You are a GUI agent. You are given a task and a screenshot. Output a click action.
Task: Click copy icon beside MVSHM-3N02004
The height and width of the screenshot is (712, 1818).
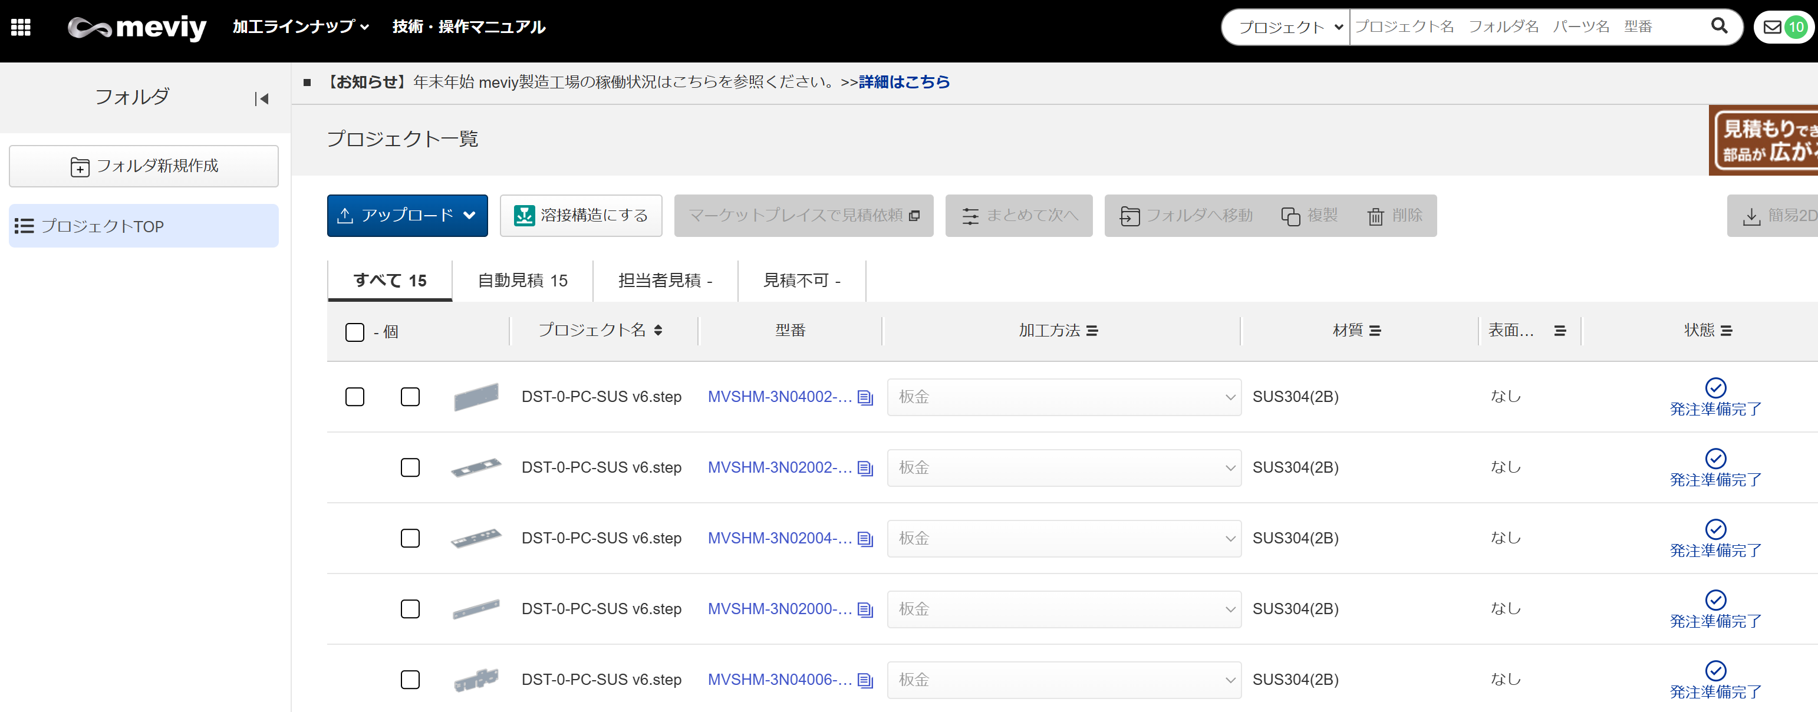865,539
